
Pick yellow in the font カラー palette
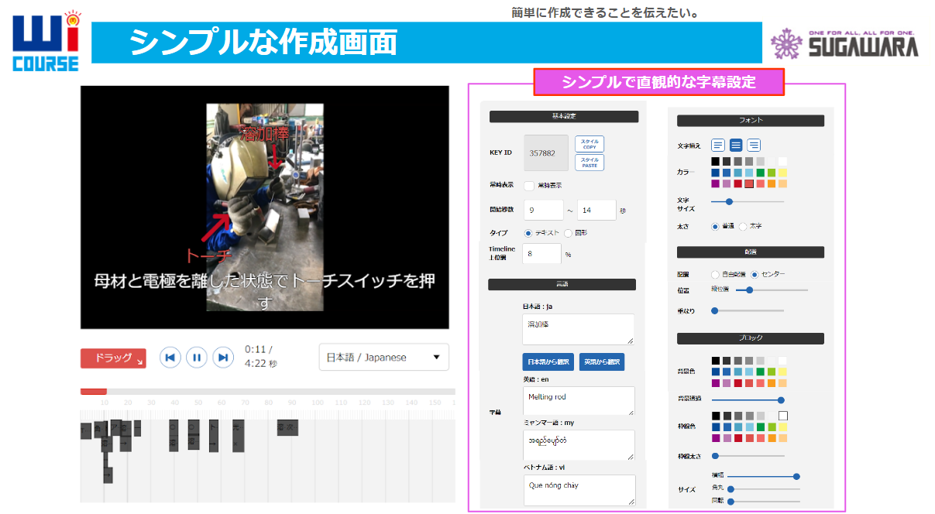(783, 173)
